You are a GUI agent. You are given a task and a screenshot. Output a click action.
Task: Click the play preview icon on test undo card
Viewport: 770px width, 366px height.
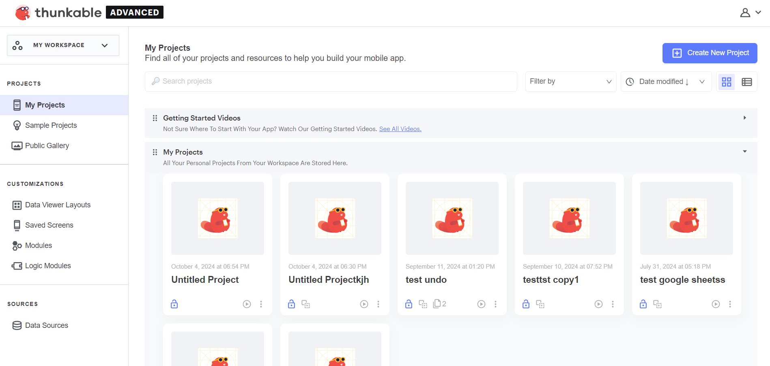(481, 304)
